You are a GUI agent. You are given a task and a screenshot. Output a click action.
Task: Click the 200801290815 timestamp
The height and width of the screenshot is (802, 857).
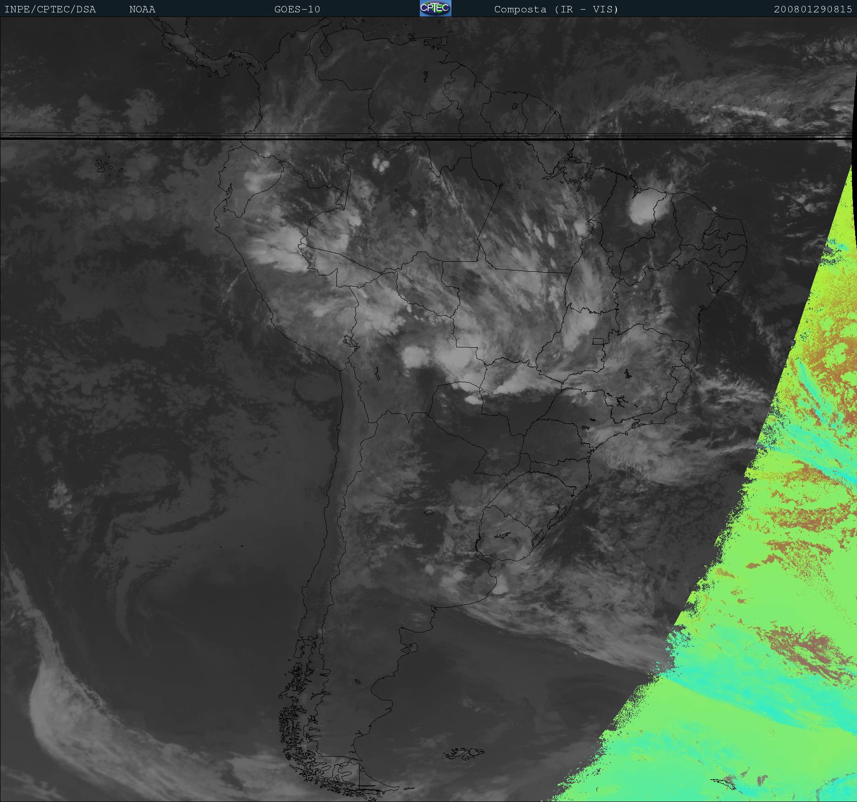point(813,10)
